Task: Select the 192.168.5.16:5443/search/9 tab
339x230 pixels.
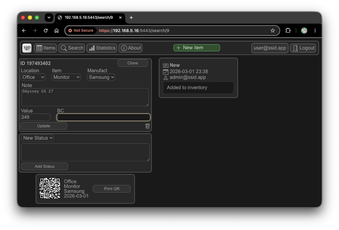Action: 90,18
